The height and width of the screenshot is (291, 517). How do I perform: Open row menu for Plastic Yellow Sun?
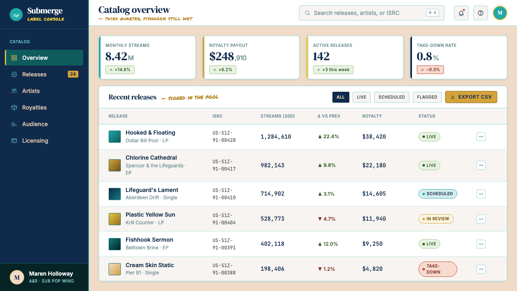click(x=481, y=219)
